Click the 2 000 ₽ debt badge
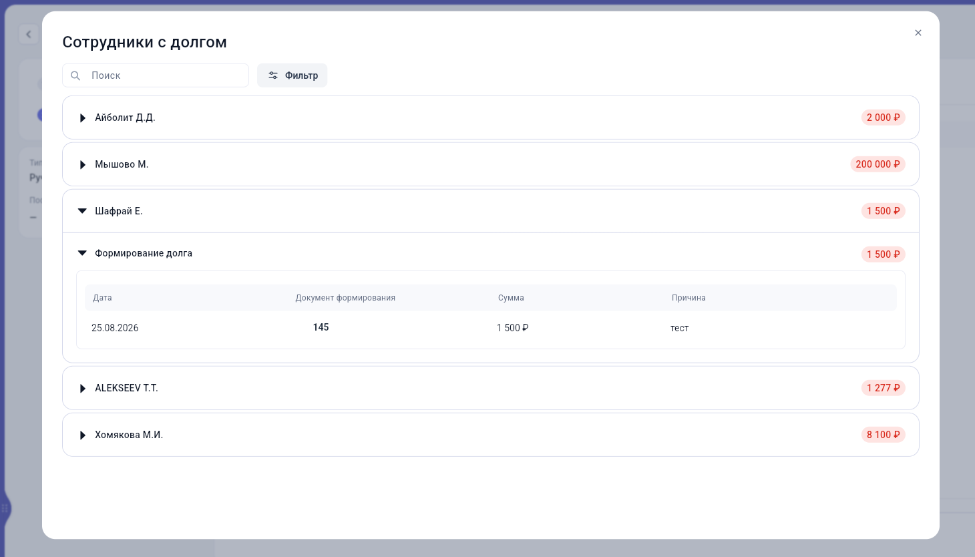This screenshot has width=975, height=557. tap(883, 118)
